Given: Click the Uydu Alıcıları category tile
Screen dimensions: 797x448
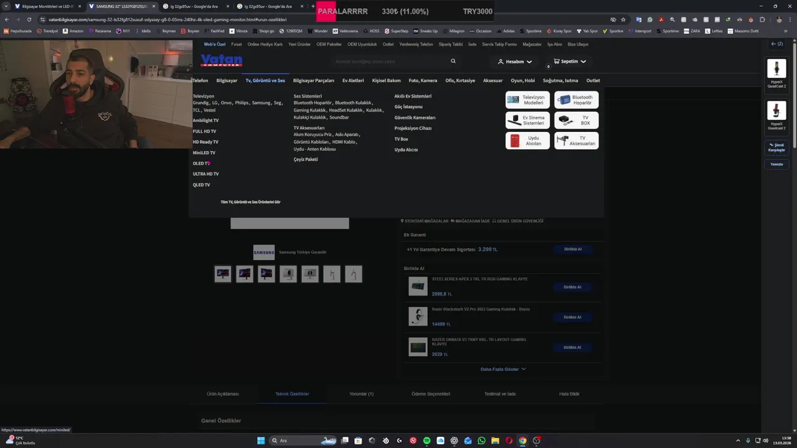Looking at the screenshot, I should tap(527, 141).
